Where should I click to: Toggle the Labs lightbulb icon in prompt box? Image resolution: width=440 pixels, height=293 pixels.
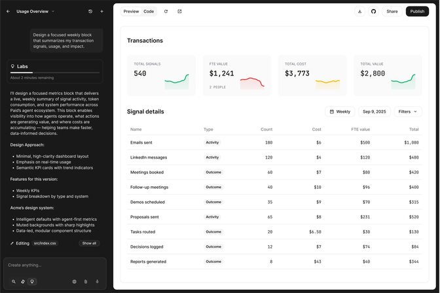pos(32,281)
